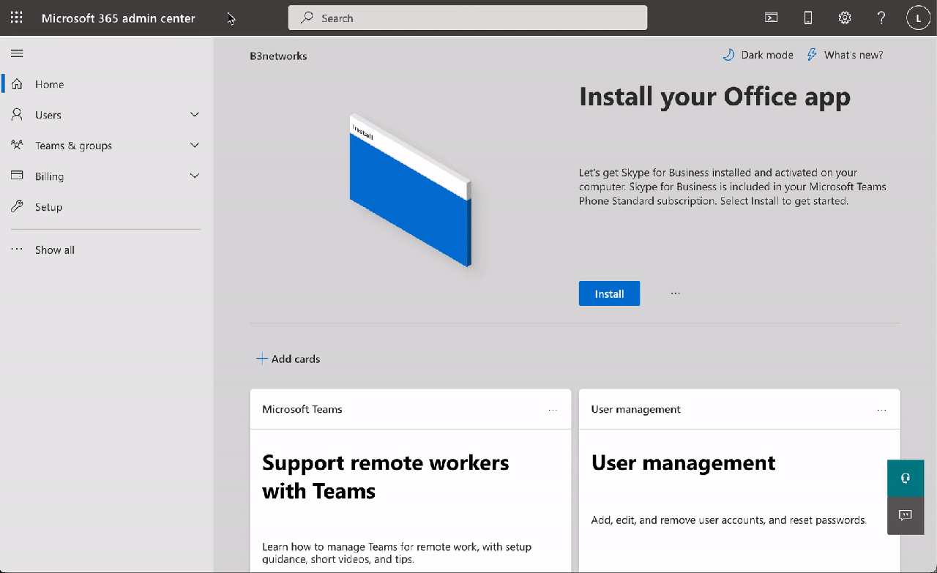This screenshot has height=573, width=937.
Task: Click the Install app illustration
Action: coord(411,190)
